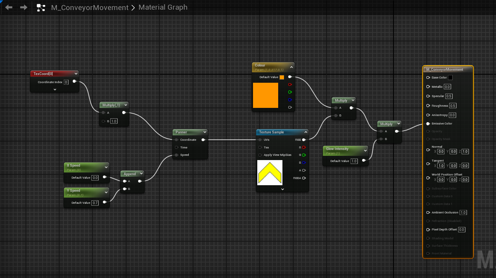
Task: Click the Texture Sample R output pin
Action: tap(304, 147)
